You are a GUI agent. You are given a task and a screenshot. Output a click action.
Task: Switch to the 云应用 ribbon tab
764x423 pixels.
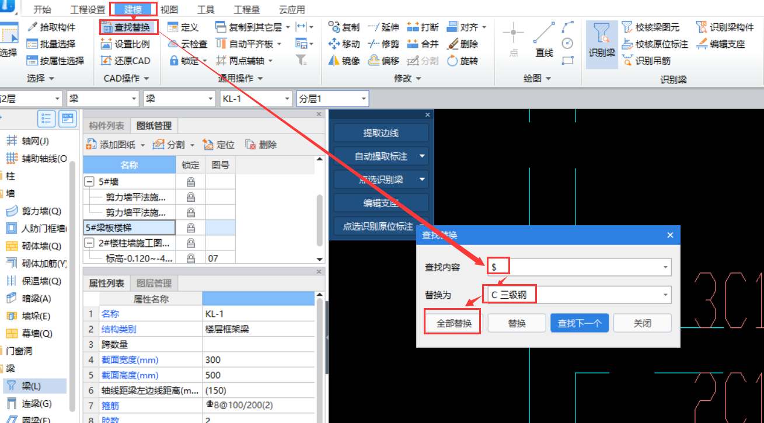click(292, 10)
